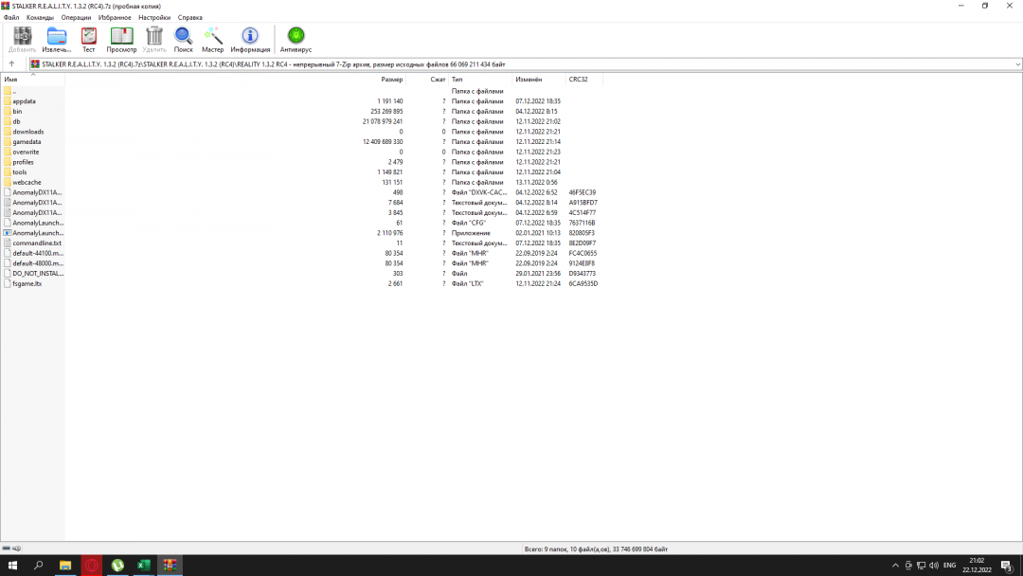Run the archive Test (Тест) tool
The height and width of the screenshot is (576, 1023).
coord(89,40)
